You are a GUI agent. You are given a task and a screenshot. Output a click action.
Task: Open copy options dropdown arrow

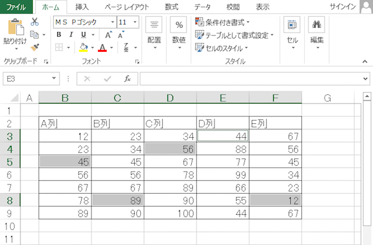pyautogui.click(x=44, y=35)
